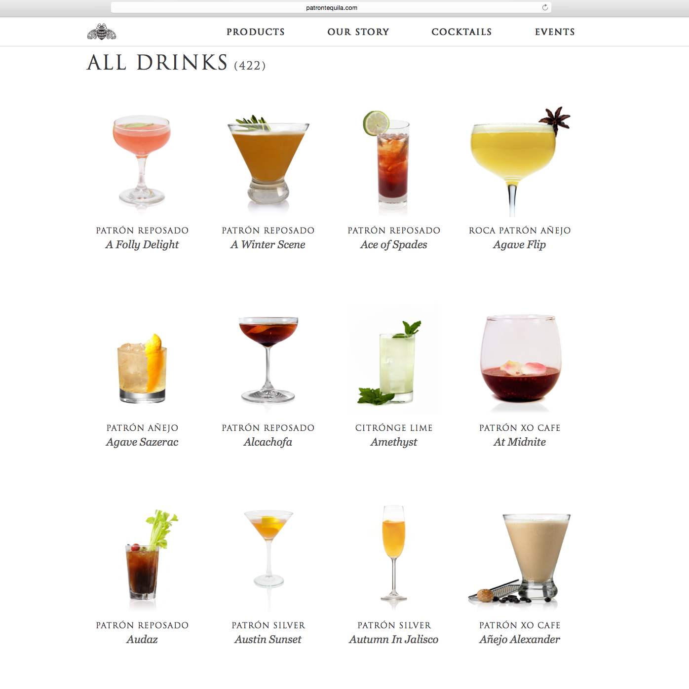Open the Events page
689x689 pixels.
click(555, 32)
